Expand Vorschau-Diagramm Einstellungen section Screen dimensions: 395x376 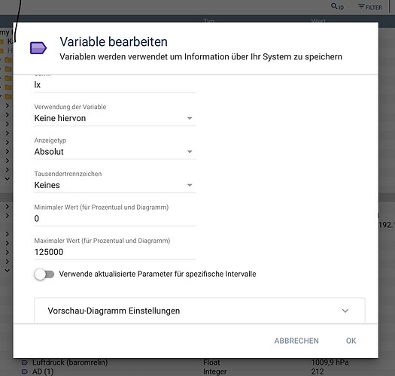tap(199, 311)
